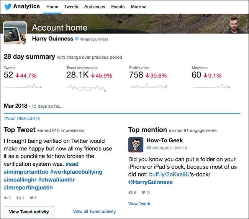Open the @HarryGuinness mention in tweet
The image size is (249, 219).
pos(151,182)
